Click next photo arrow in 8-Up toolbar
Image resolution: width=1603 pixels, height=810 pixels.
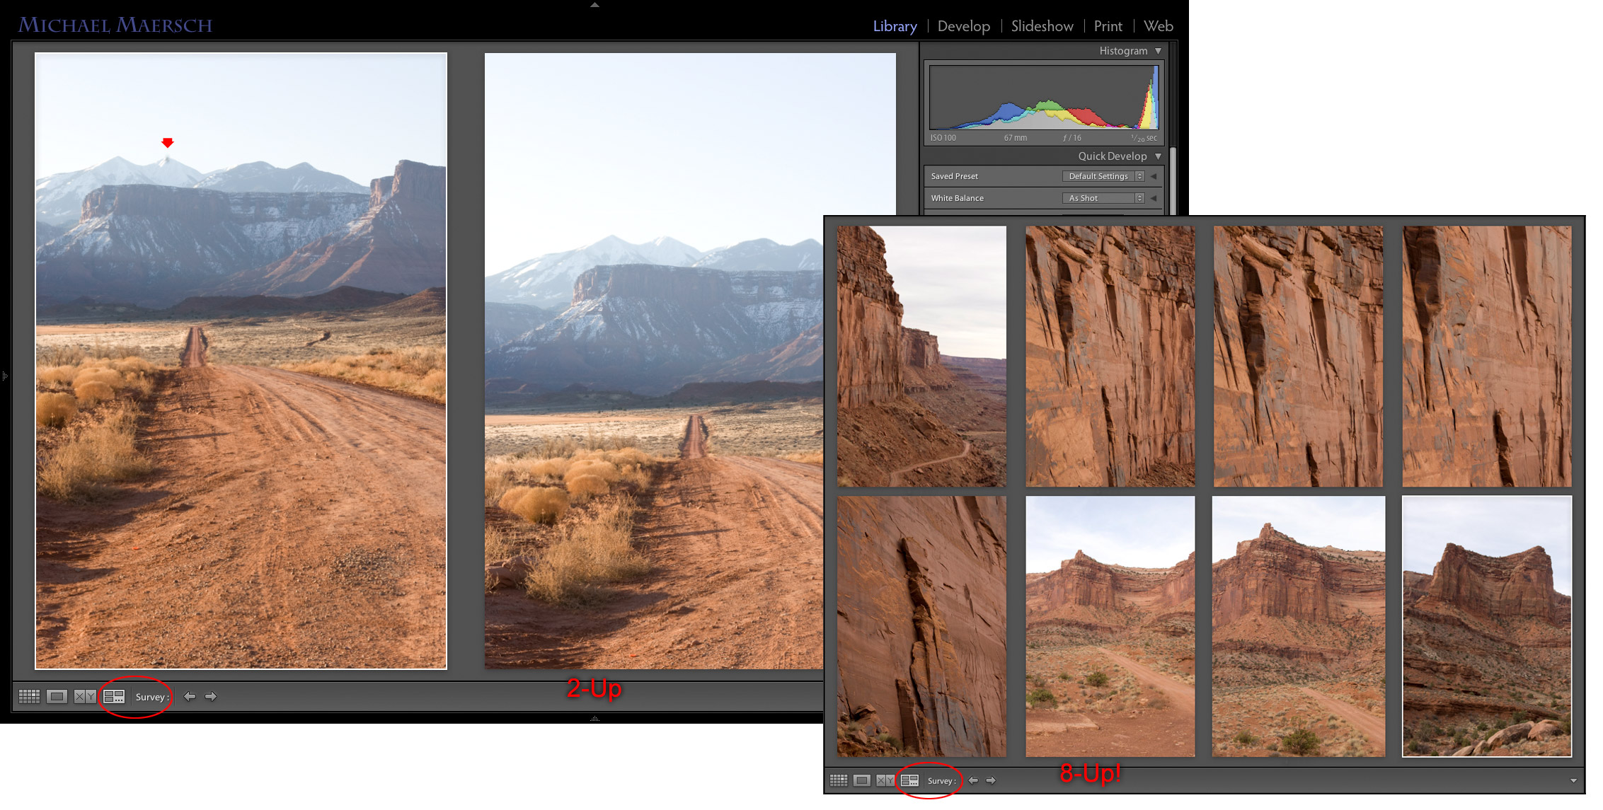pyautogui.click(x=991, y=780)
